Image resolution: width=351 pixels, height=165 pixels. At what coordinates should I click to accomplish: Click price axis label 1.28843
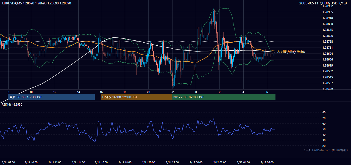(x=328, y=30)
